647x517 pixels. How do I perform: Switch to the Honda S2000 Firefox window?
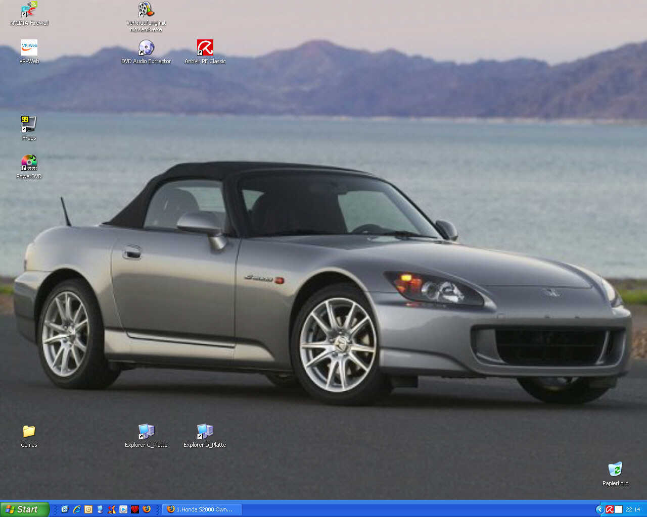pos(201,509)
